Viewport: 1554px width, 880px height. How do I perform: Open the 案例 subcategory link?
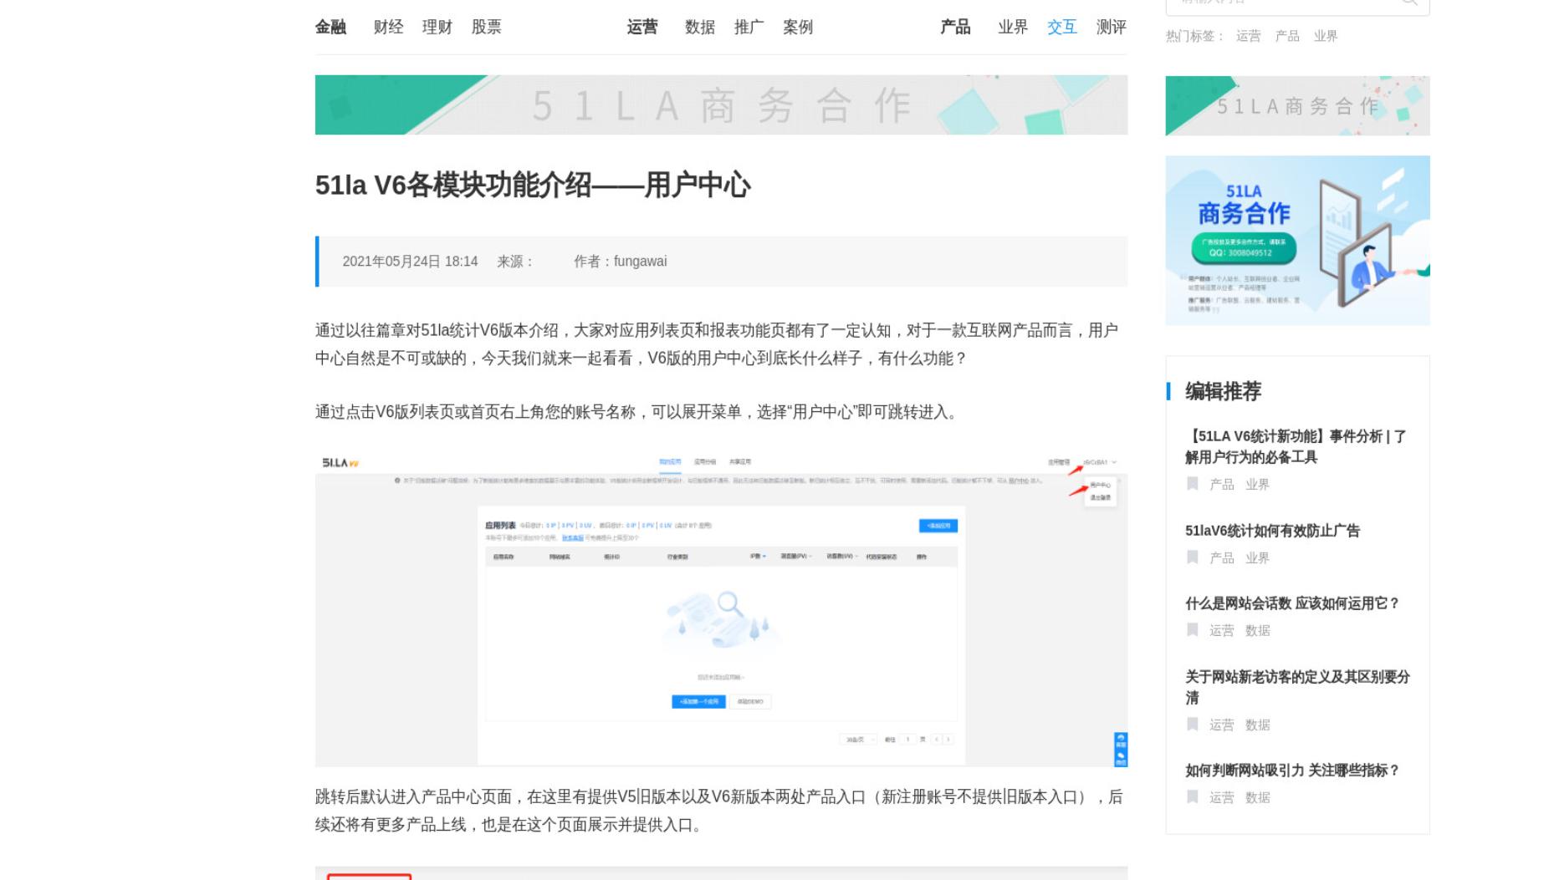pos(798,27)
